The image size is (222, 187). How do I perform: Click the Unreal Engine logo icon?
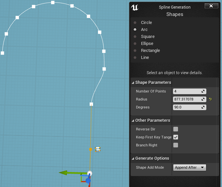(x=135, y=8)
